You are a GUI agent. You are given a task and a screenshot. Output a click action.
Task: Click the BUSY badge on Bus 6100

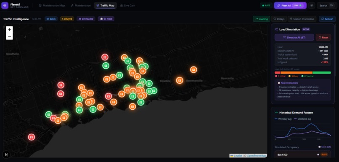click(x=324, y=154)
